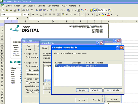Open the Edición menu
The image size is (138, 104).
17,6
